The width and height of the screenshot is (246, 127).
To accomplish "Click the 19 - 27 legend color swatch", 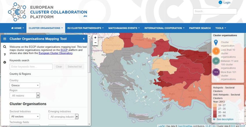I will 215,105.
